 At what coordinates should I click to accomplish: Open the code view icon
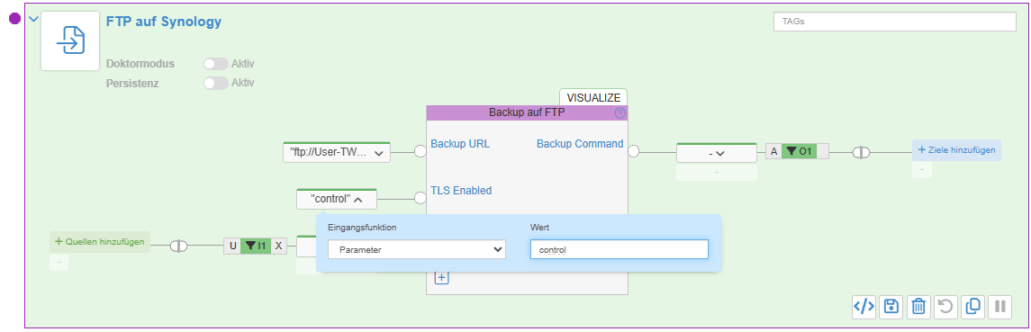864,307
